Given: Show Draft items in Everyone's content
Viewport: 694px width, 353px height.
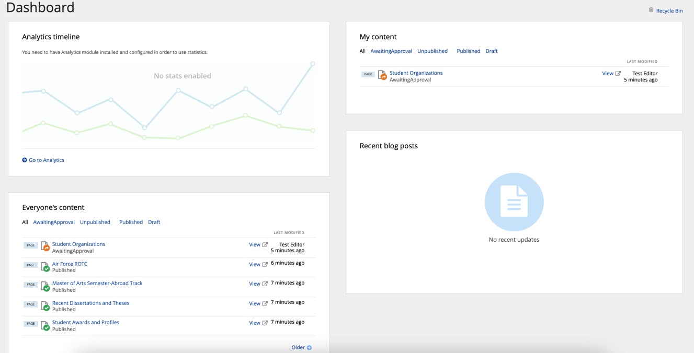Looking at the screenshot, I should pyautogui.click(x=154, y=222).
